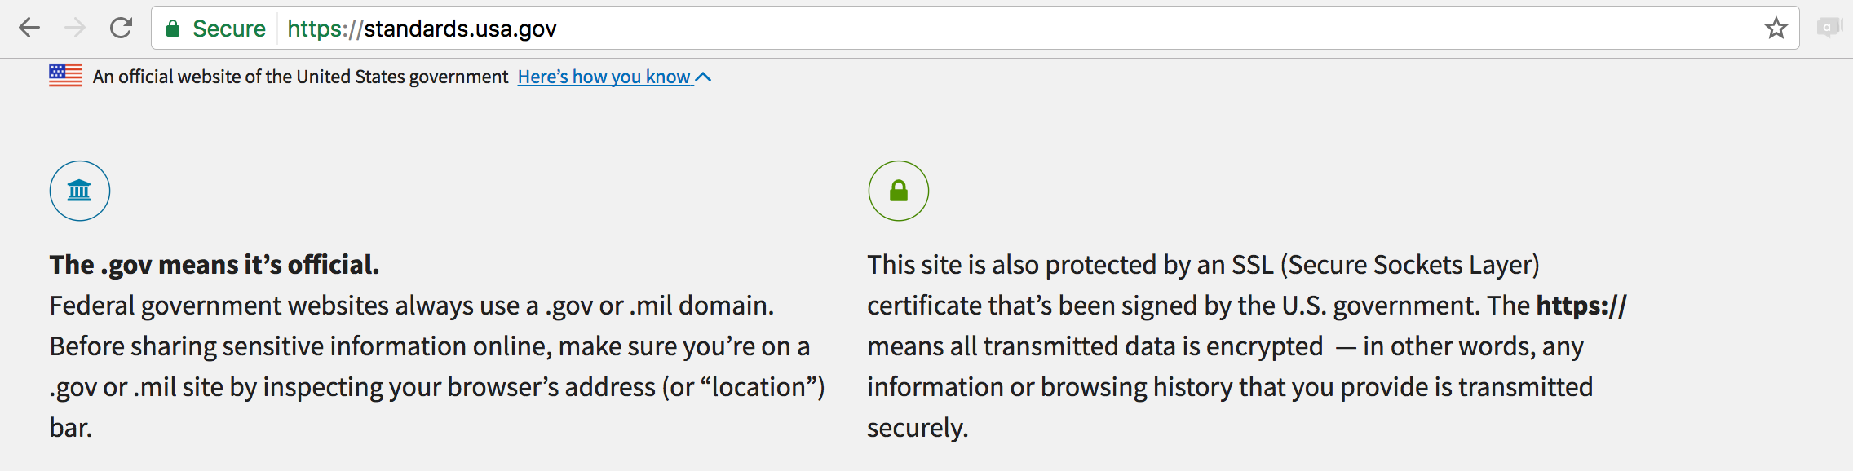1853x471 pixels.
Task: Click the standards.usa.gov domain text
Action: click(x=462, y=29)
